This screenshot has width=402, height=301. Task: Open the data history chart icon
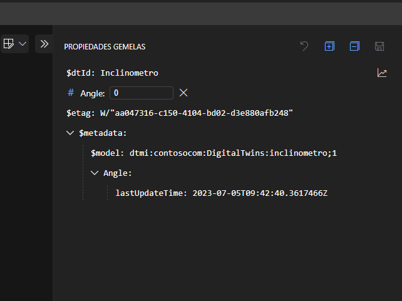382,73
